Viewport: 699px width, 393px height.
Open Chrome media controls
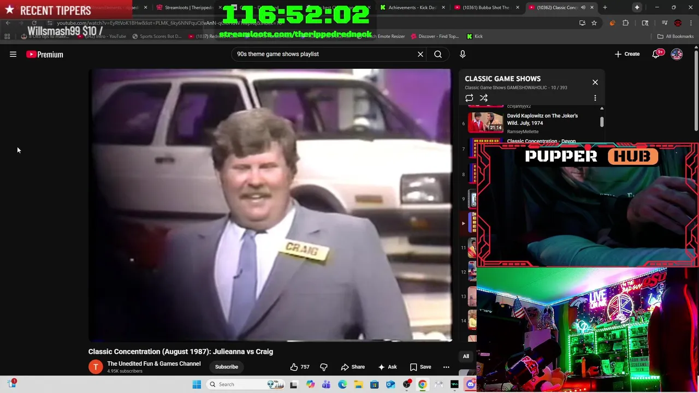tap(664, 23)
